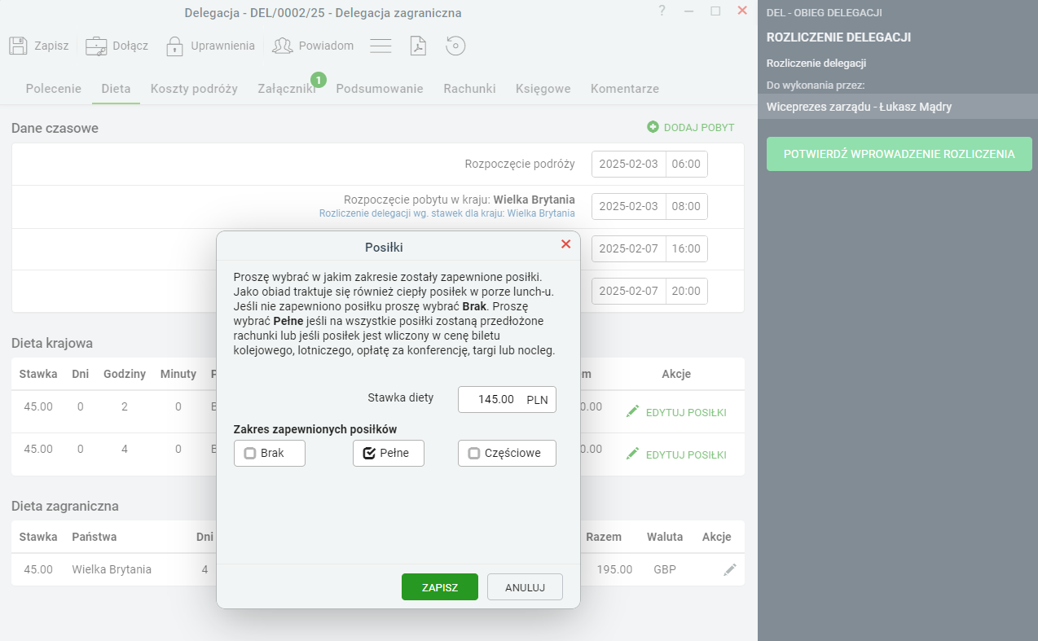Image resolution: width=1038 pixels, height=641 pixels.
Task: Click the Stawka diety 145.00 input field
Action: click(x=507, y=399)
